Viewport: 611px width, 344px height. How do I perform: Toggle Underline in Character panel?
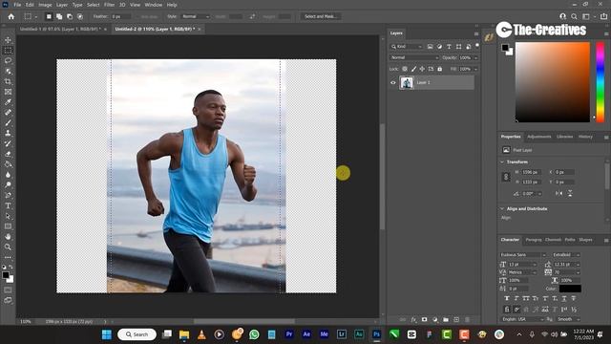point(564,298)
